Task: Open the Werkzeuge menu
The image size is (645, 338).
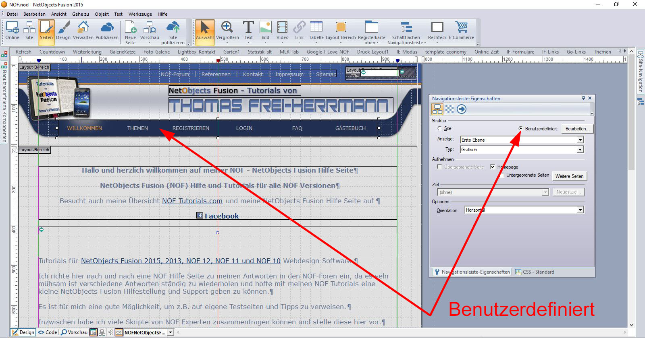Action: point(140,14)
